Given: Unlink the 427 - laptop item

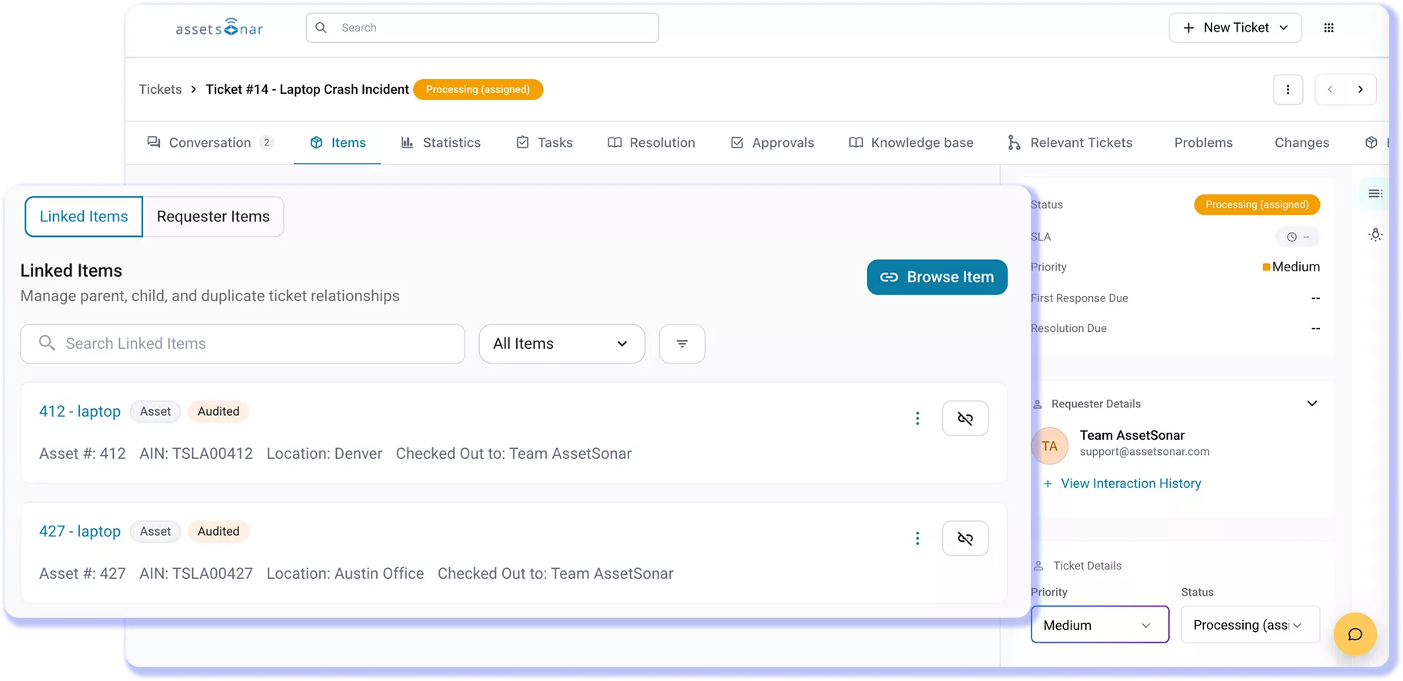Looking at the screenshot, I should 965,538.
